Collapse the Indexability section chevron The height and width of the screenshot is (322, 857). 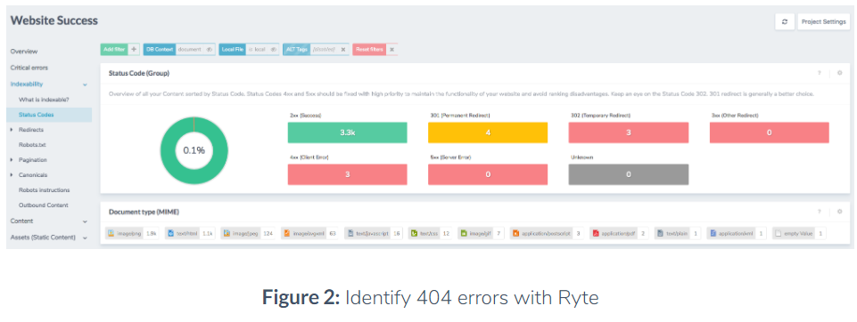(x=85, y=85)
